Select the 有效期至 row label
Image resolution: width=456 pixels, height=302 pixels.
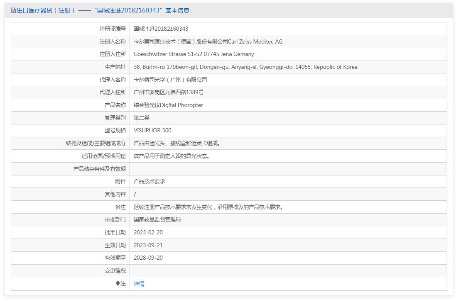click(115, 258)
